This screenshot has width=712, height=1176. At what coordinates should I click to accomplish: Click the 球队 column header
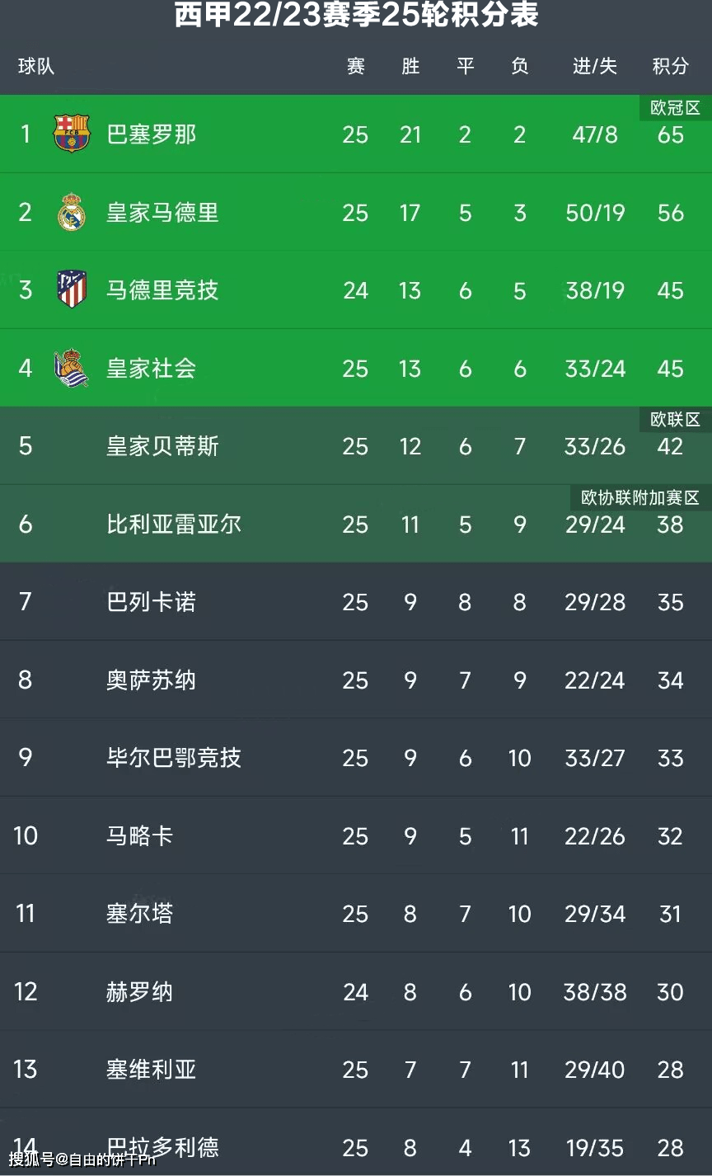(36, 66)
